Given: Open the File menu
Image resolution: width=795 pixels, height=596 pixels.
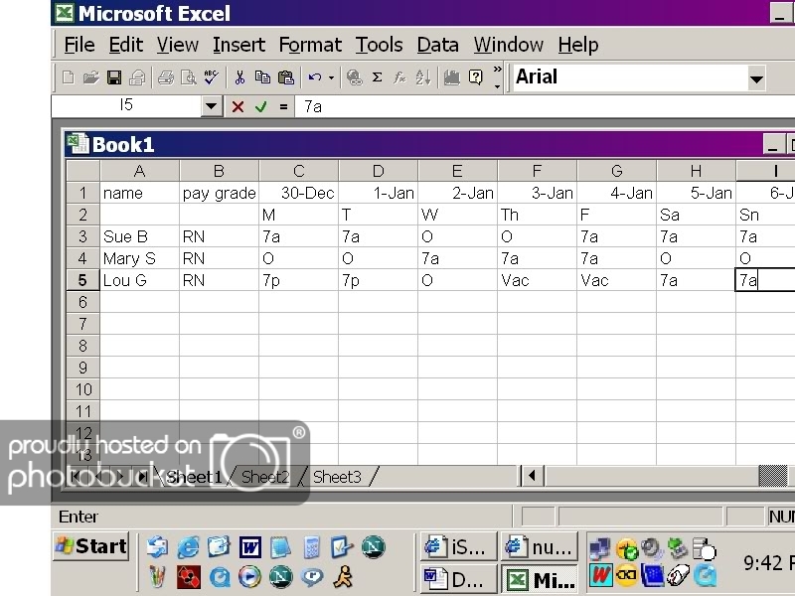Looking at the screenshot, I should pos(79,45).
